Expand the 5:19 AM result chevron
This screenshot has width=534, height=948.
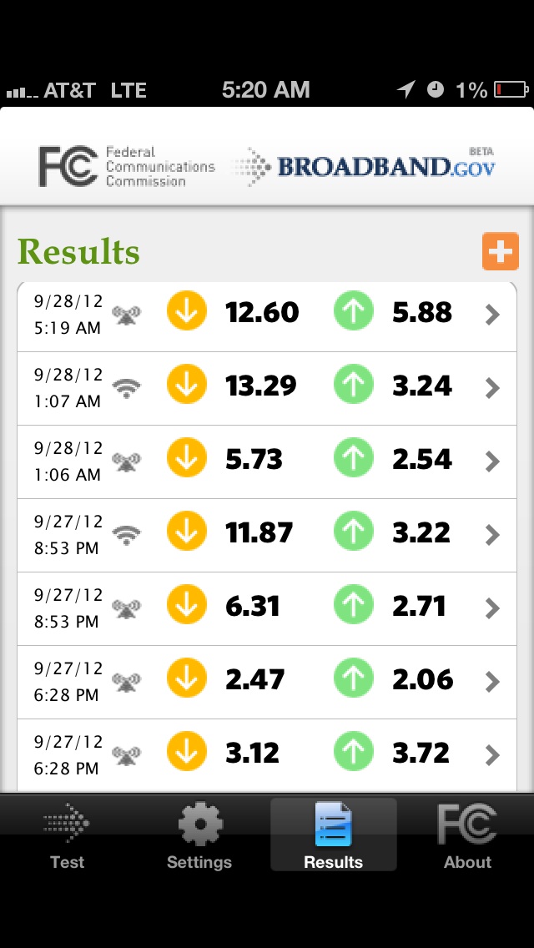pyautogui.click(x=492, y=315)
